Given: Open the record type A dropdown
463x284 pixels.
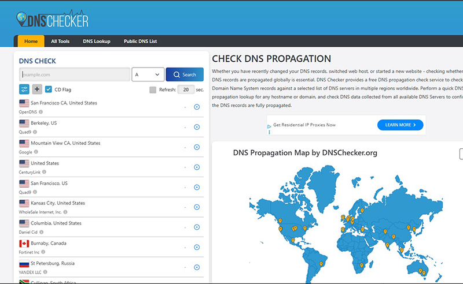Looking at the screenshot, I should click(148, 74).
